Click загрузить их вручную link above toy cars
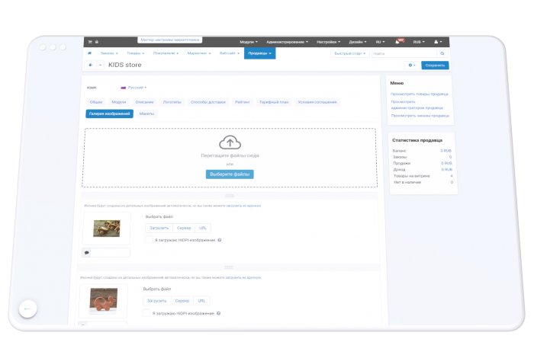 click(x=244, y=206)
